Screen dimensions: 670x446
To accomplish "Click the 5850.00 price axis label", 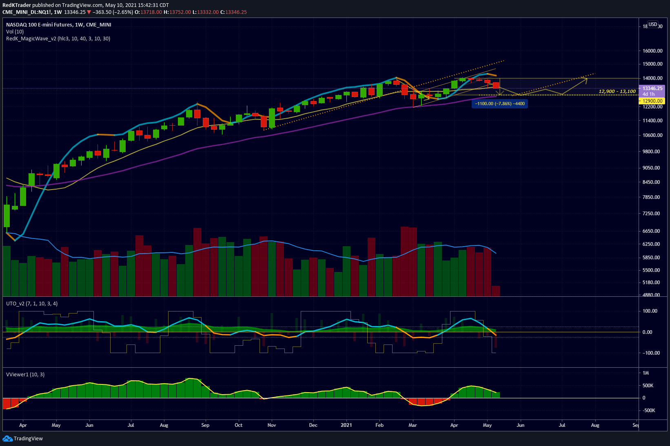I will pyautogui.click(x=651, y=258).
